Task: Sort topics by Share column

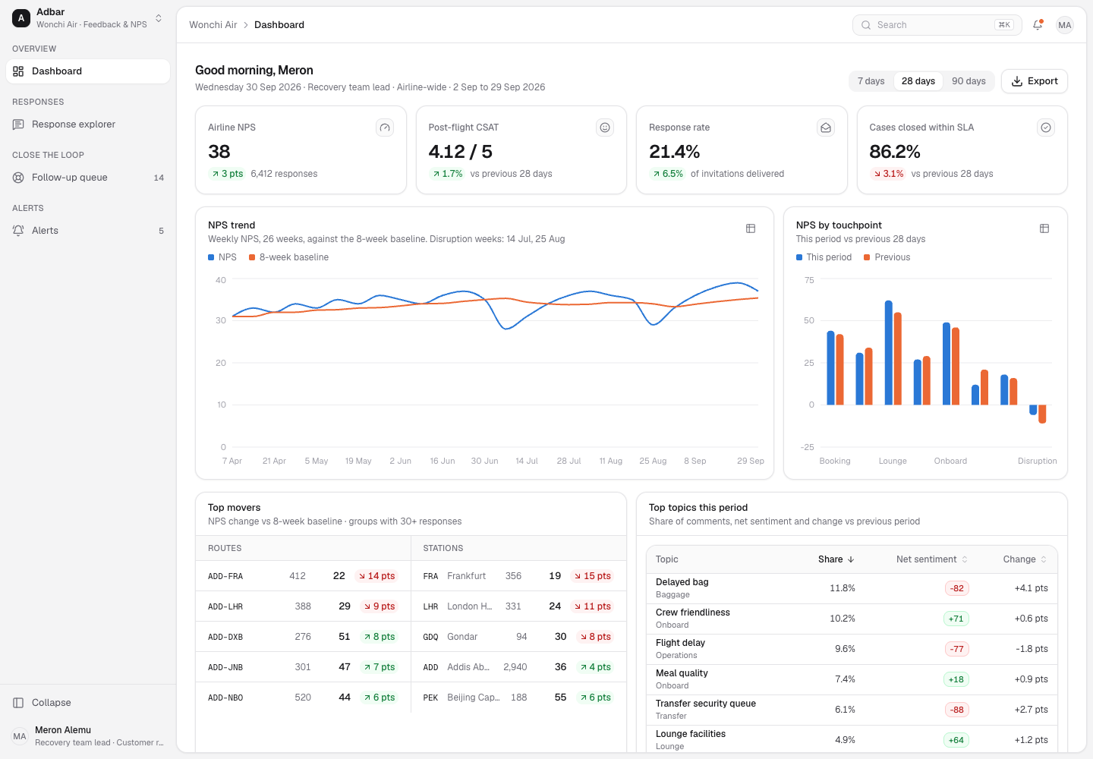Action: (836, 559)
